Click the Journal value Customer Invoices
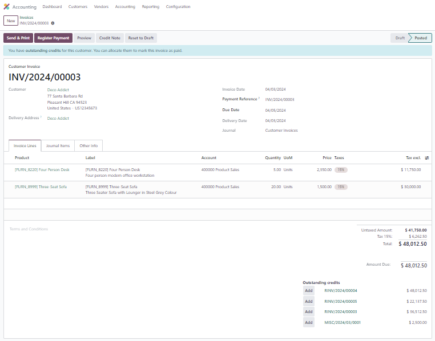 [x=281, y=131]
